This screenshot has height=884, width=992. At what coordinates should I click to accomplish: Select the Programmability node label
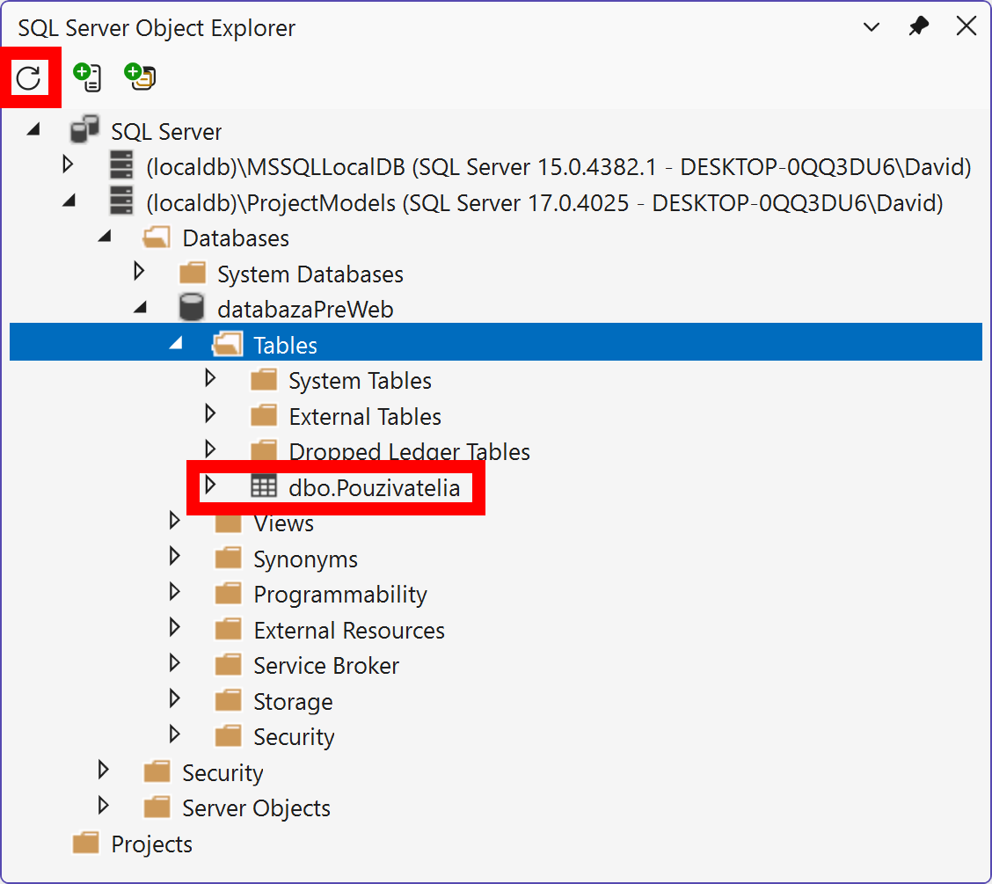coord(340,595)
